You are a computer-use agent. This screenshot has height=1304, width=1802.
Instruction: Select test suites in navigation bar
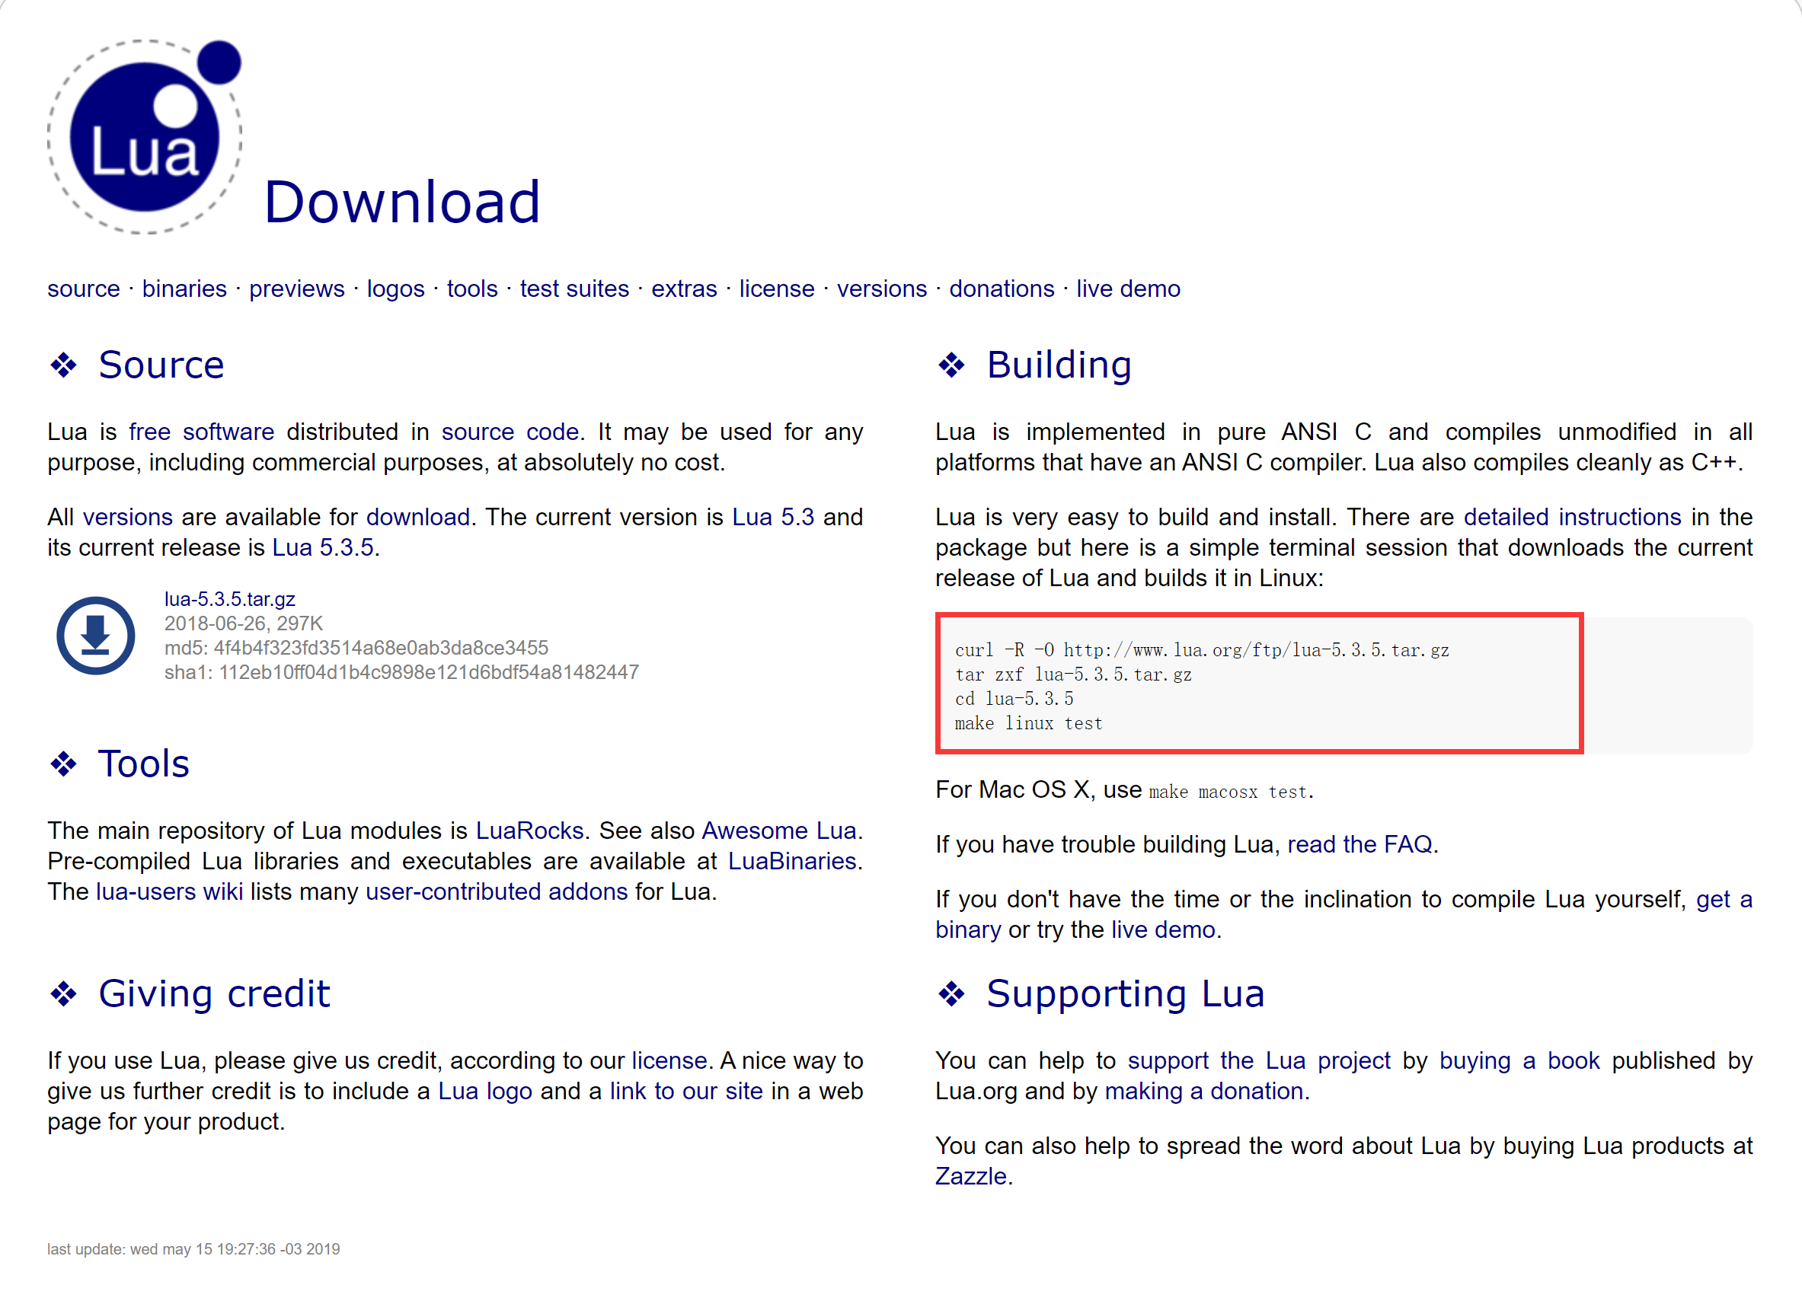pos(574,289)
